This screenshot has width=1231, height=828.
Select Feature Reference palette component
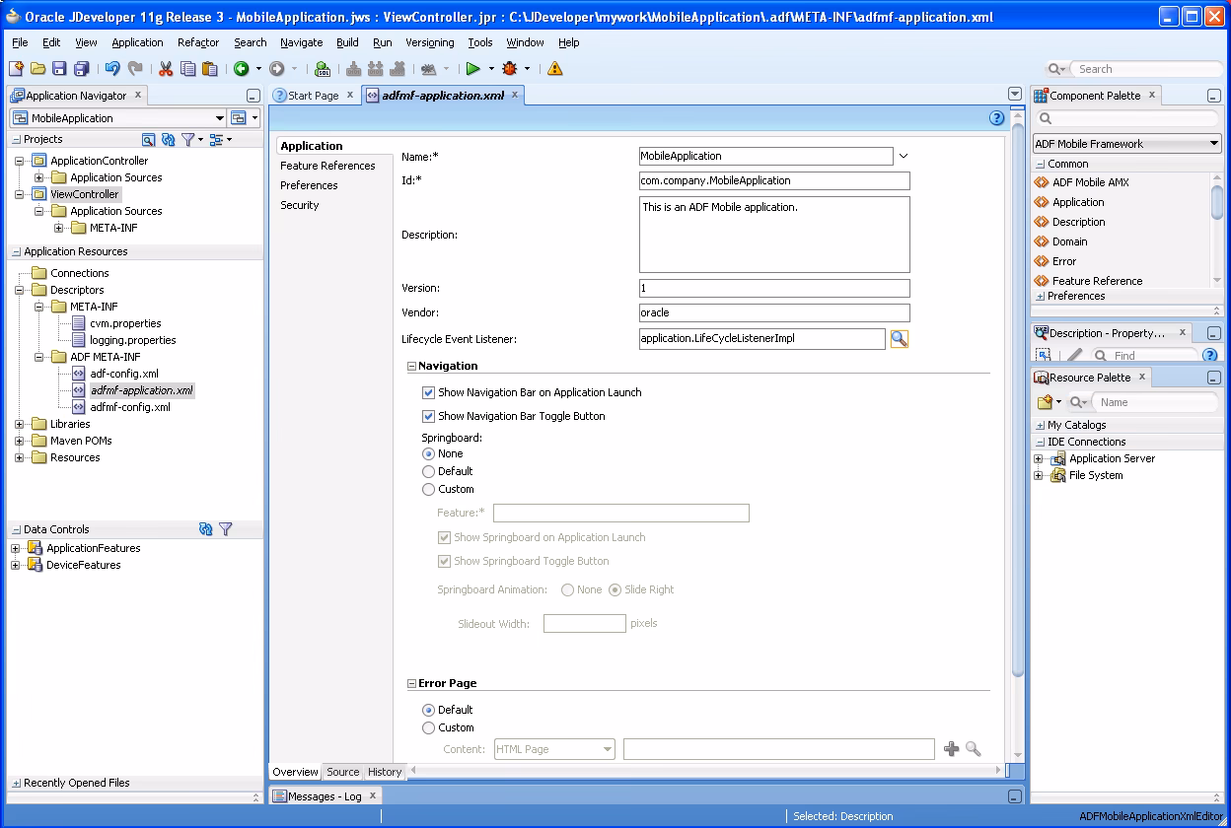pos(1097,281)
